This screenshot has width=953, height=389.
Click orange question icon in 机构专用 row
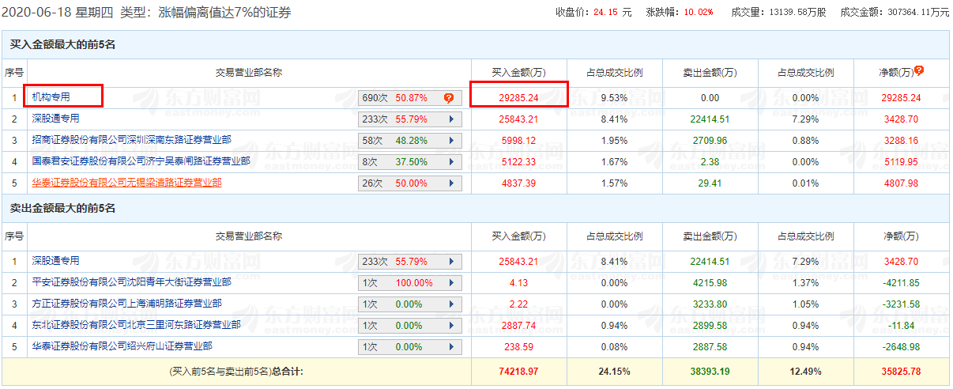[449, 98]
